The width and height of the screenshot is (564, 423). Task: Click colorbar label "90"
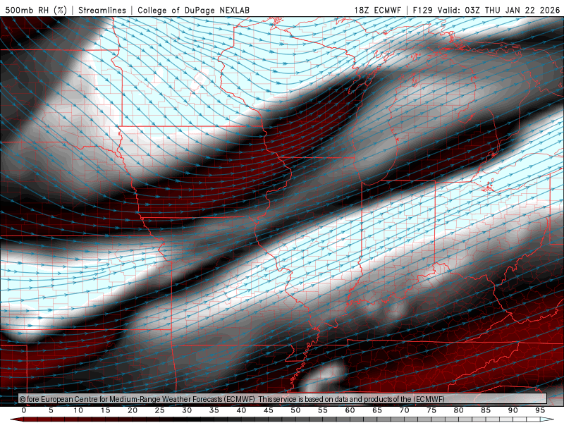pos(513,410)
